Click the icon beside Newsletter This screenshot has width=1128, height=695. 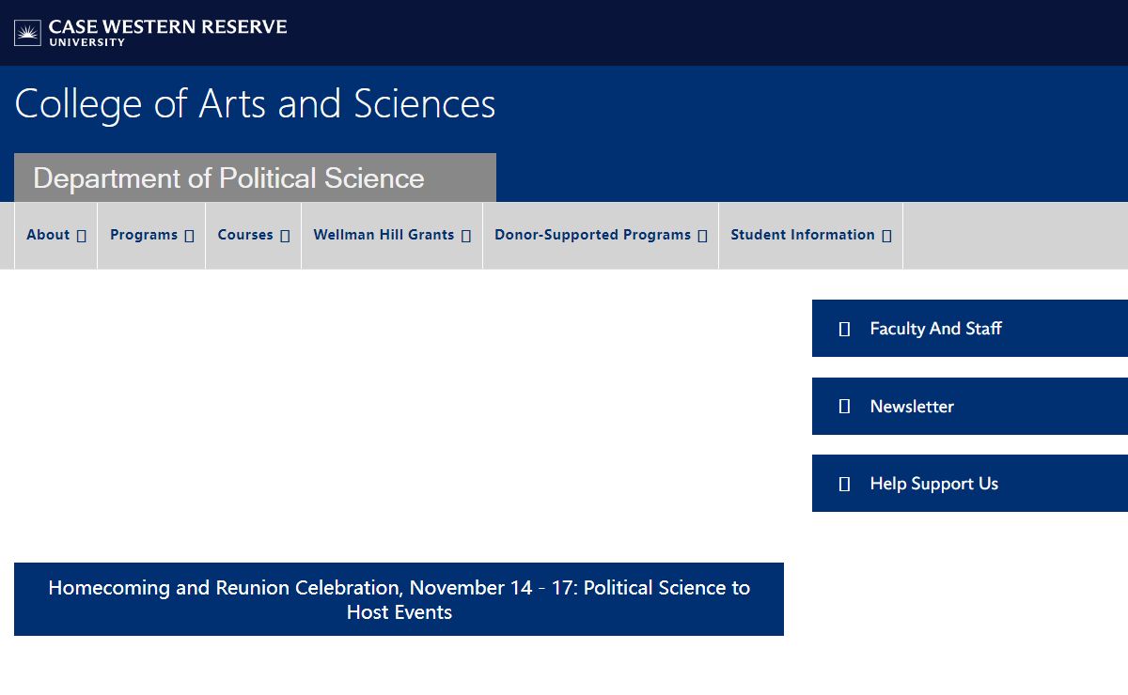[x=844, y=407]
